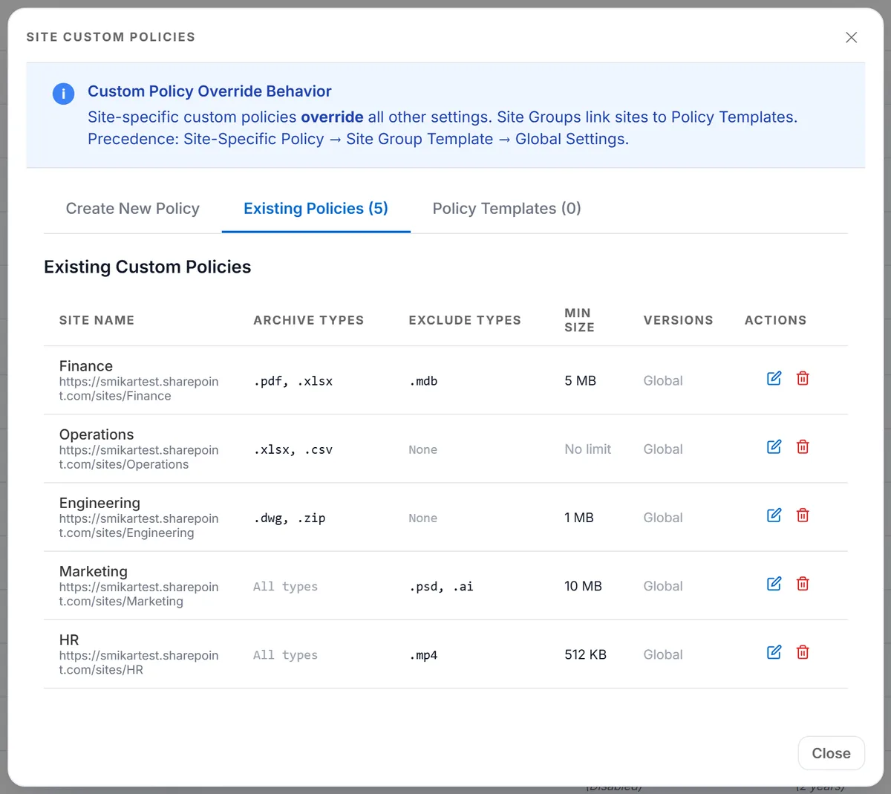The width and height of the screenshot is (891, 794).
Task: Click the Engineering site name
Action: click(99, 503)
